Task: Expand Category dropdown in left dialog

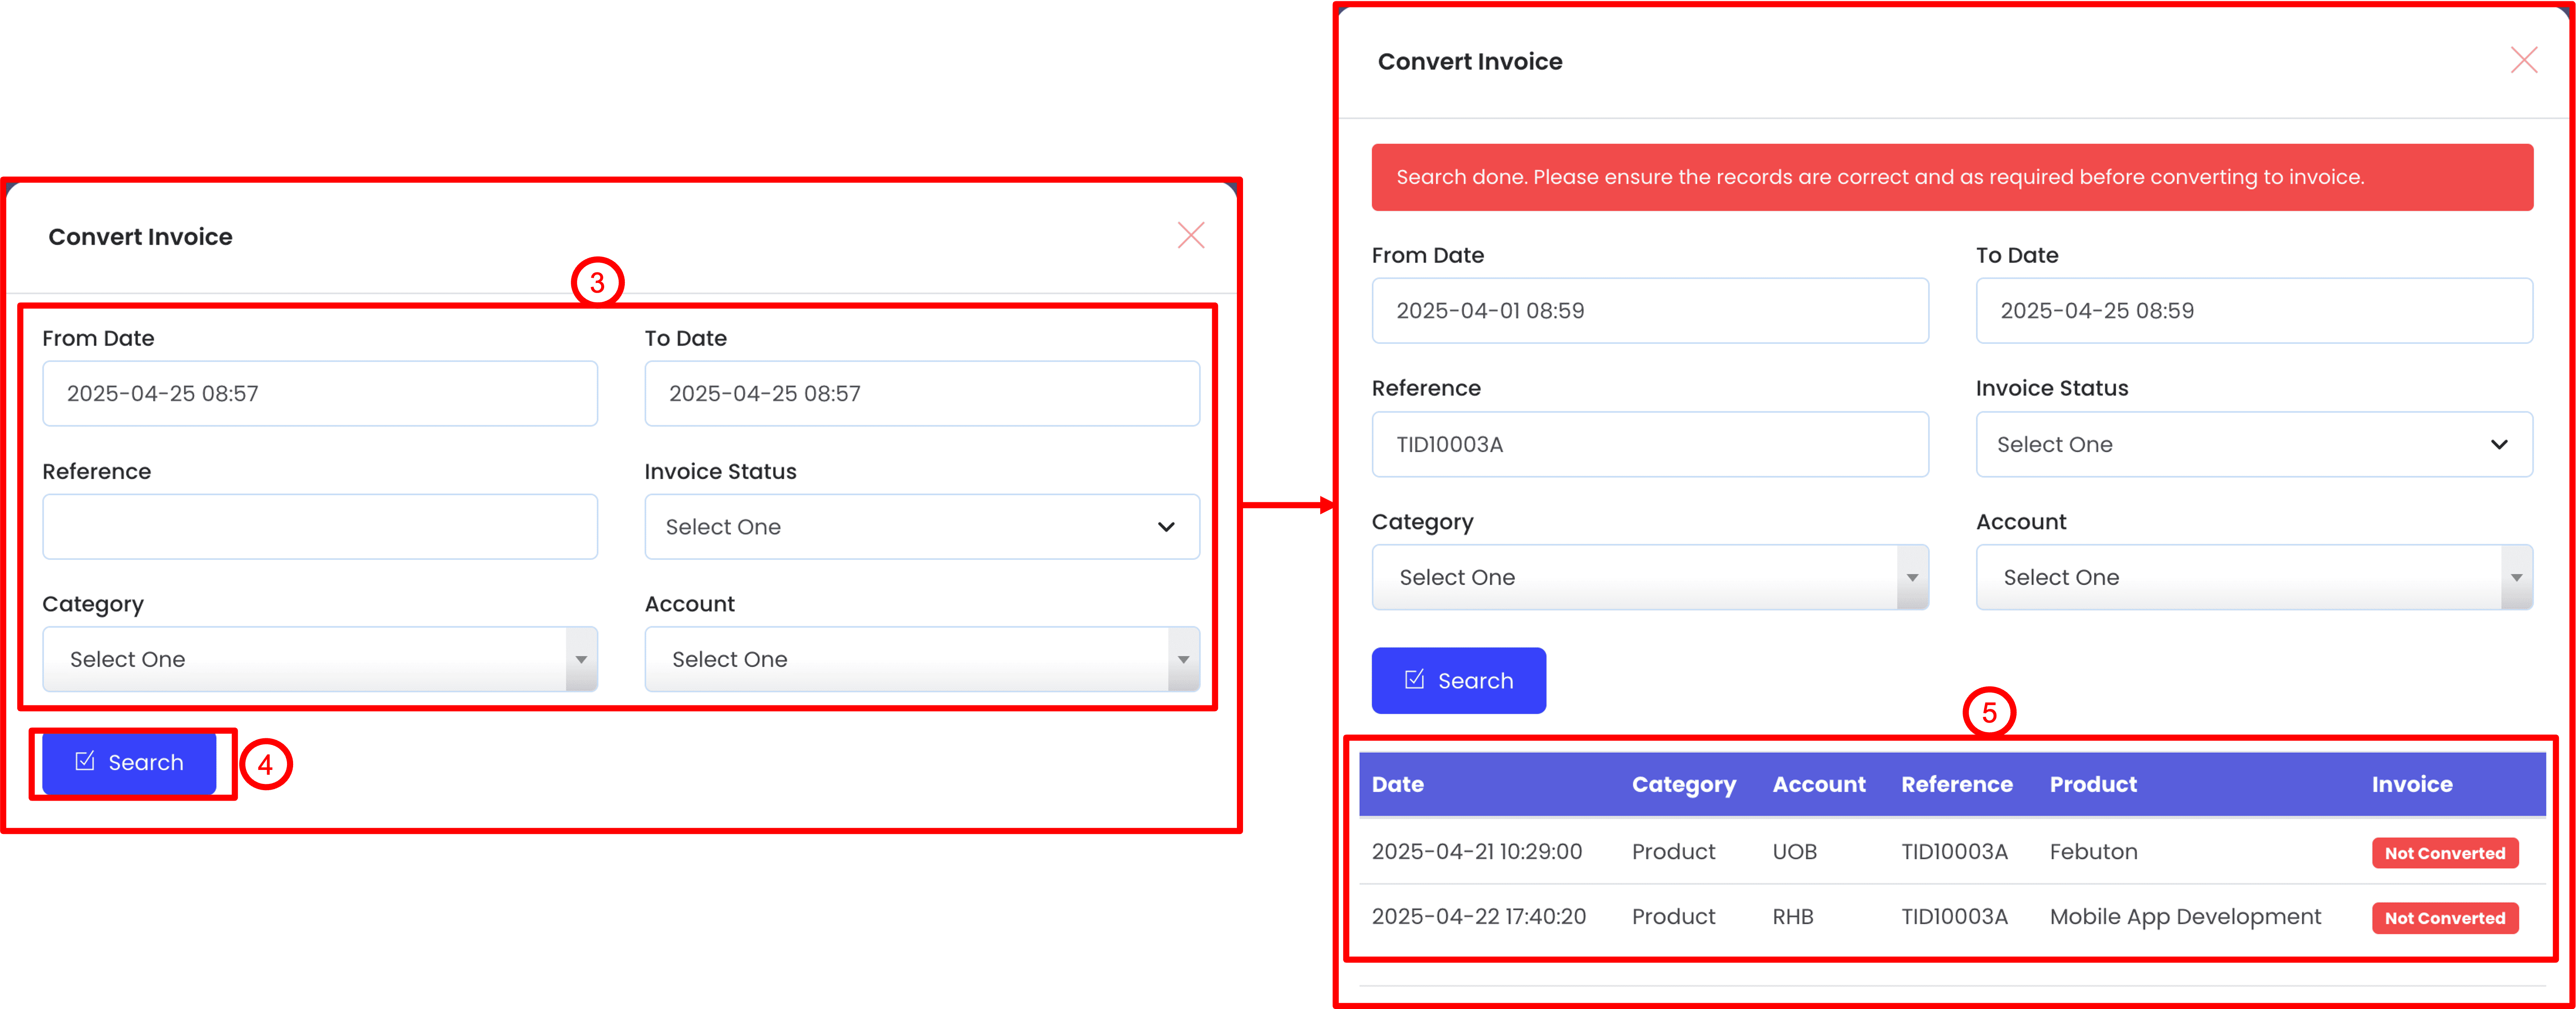Action: pyautogui.click(x=319, y=660)
